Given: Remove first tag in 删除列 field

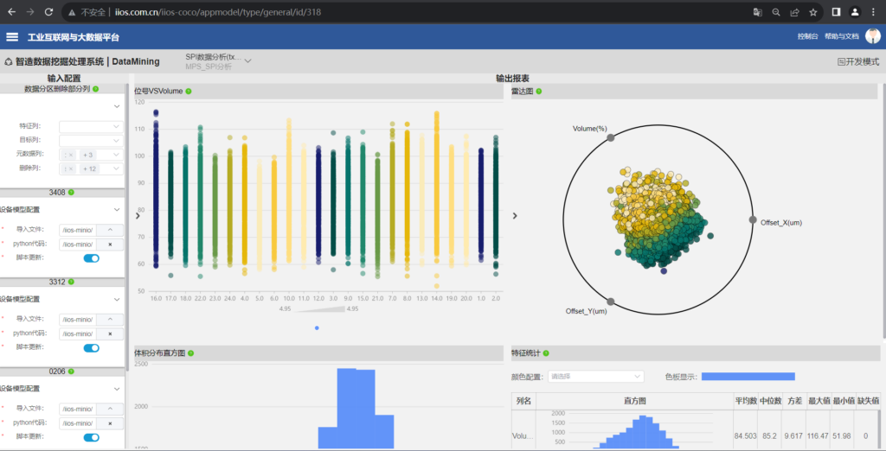Looking at the screenshot, I should 69,168.
